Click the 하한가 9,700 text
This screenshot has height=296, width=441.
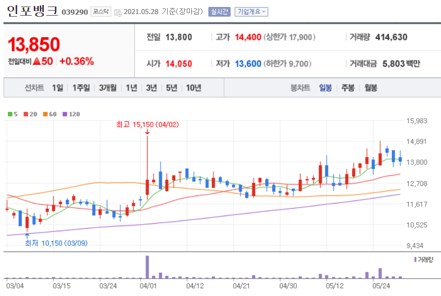[x=287, y=64]
